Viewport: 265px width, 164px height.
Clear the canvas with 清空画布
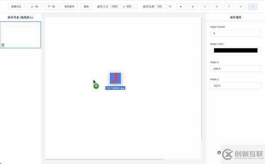(69, 7)
